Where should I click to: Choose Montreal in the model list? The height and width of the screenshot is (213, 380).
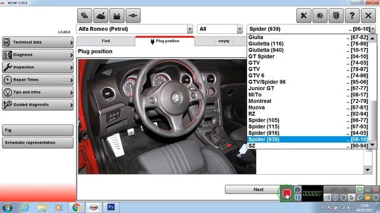coord(308,101)
